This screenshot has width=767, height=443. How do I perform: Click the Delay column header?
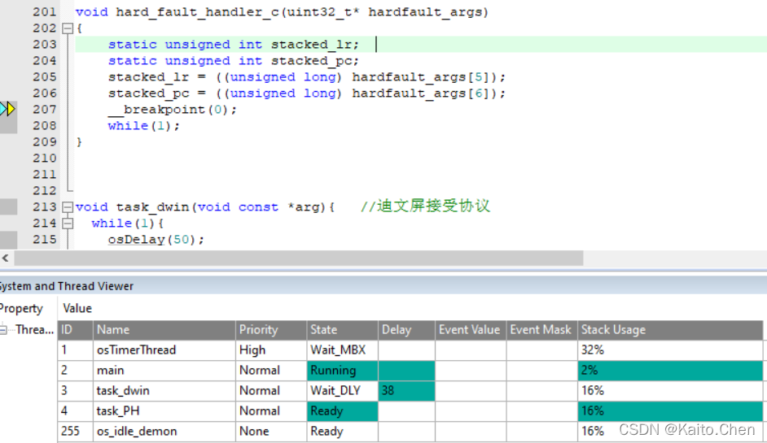point(406,330)
